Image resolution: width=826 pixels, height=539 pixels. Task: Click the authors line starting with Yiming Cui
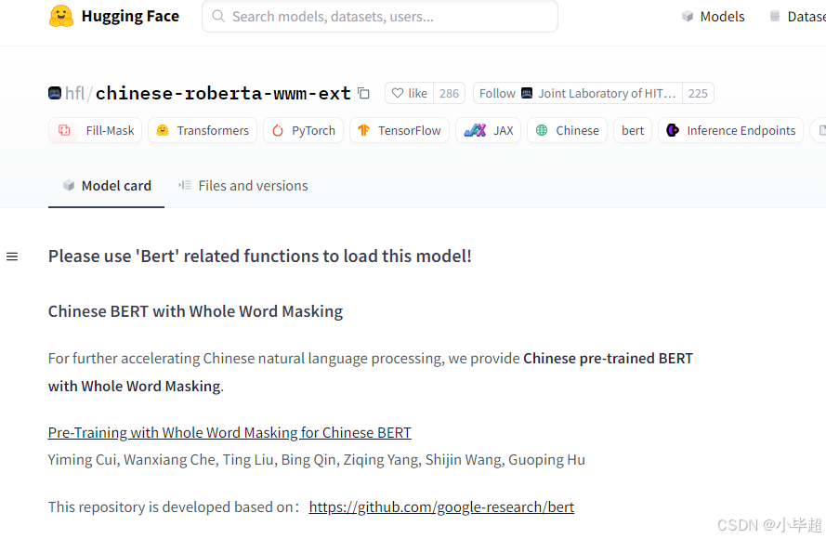point(317,460)
